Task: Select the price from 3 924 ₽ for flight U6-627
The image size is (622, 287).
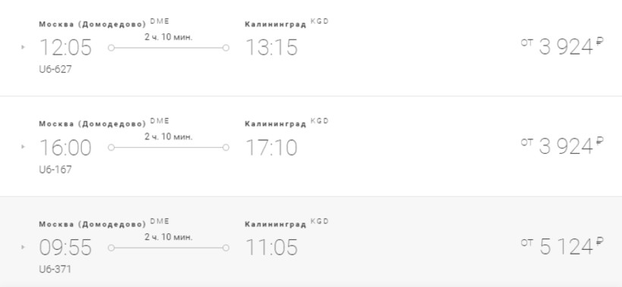Action: (x=562, y=47)
